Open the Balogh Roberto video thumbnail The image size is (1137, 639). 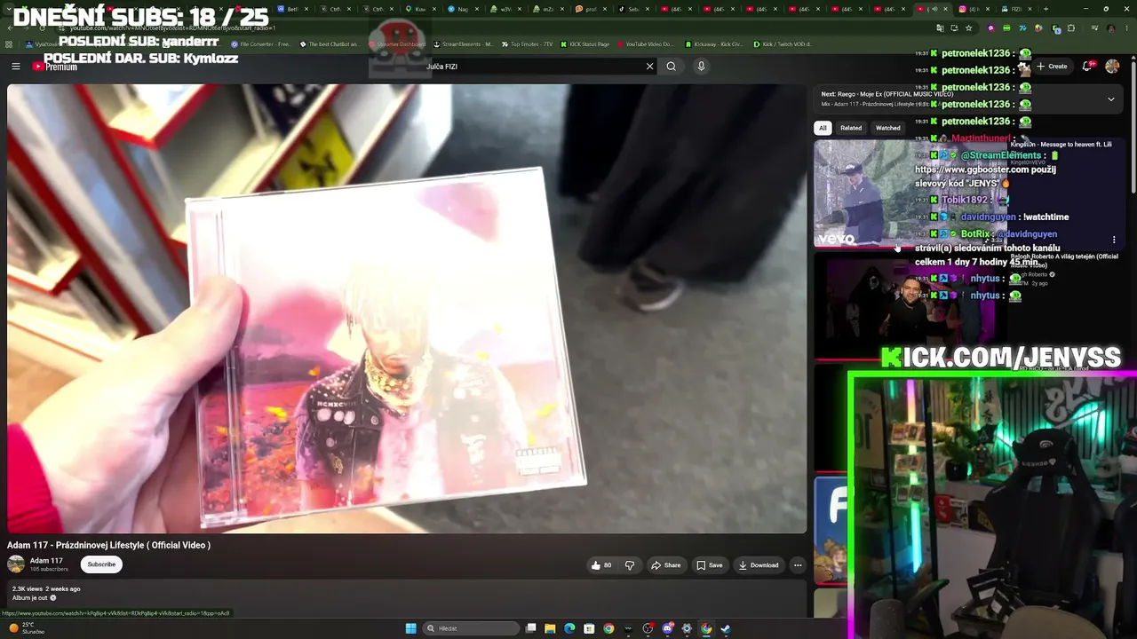(x=910, y=306)
